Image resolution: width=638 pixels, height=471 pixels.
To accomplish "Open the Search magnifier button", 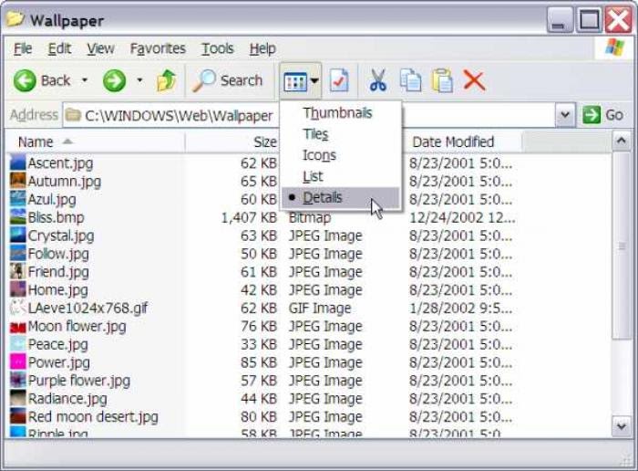I will click(228, 80).
